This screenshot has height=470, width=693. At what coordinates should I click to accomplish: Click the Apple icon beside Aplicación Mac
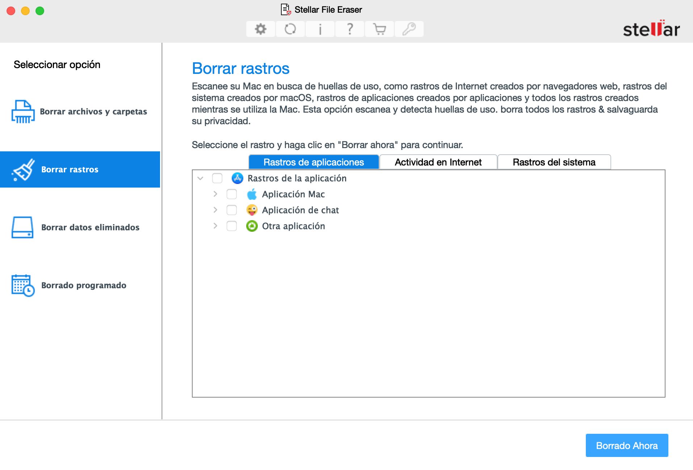[252, 194]
